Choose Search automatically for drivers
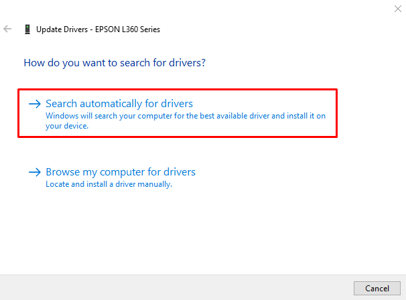 [119, 104]
